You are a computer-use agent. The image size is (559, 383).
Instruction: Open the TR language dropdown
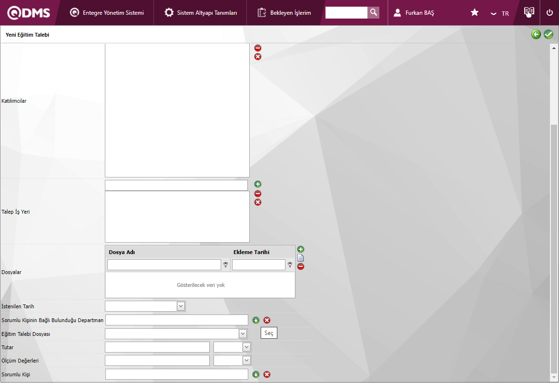pos(500,13)
